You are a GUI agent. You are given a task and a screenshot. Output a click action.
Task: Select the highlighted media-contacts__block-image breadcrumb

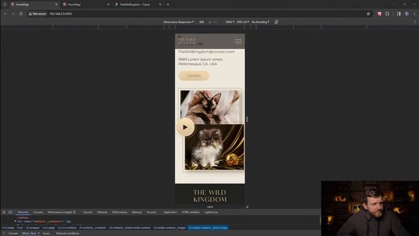(208, 227)
